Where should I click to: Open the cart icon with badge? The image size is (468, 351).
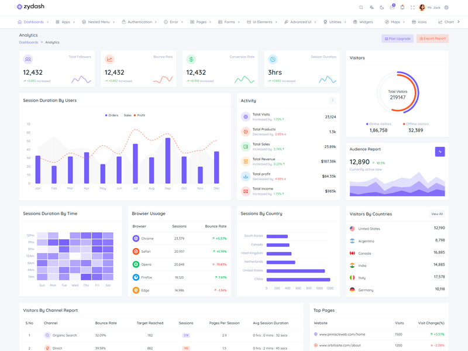[392, 8]
